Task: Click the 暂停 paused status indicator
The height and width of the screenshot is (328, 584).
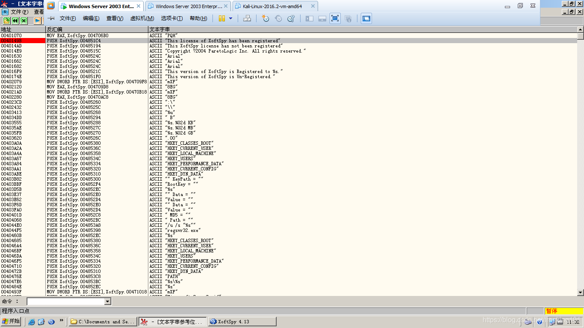Action: pos(564,311)
